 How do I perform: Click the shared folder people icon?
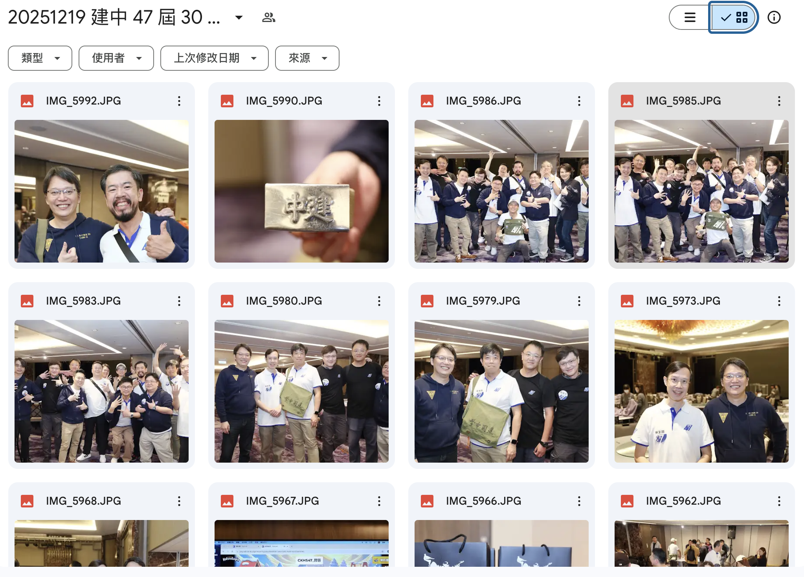(269, 17)
